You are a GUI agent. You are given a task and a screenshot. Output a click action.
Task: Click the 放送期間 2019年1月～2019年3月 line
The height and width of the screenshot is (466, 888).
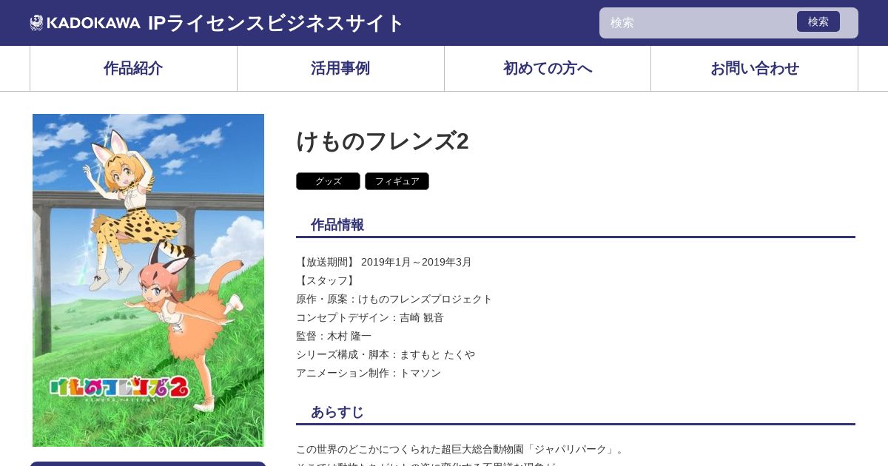384,262
